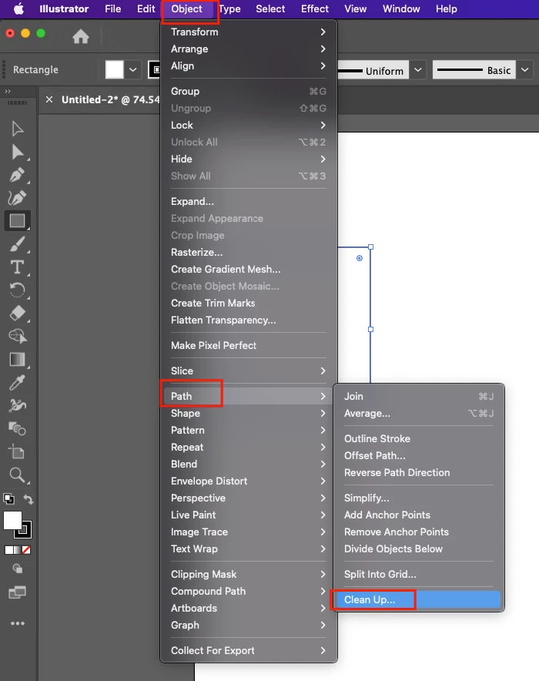Click the Home icon
Viewport: 539px width, 681px height.
point(81,36)
